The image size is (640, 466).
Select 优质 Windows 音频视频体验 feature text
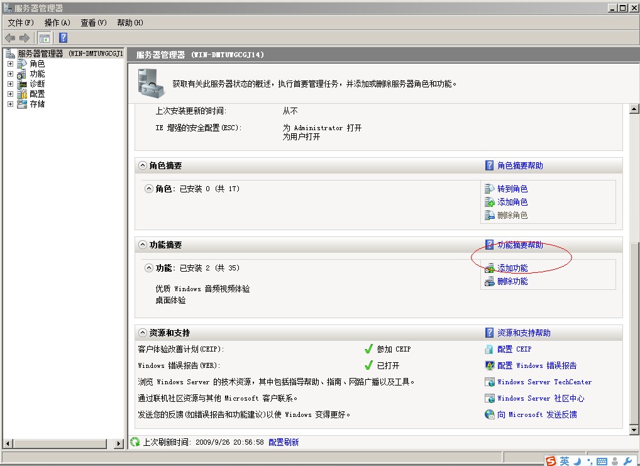click(x=202, y=289)
